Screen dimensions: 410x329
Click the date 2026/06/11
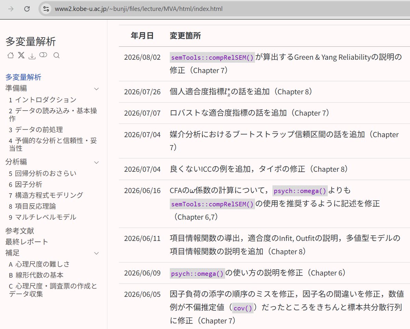tap(142, 238)
